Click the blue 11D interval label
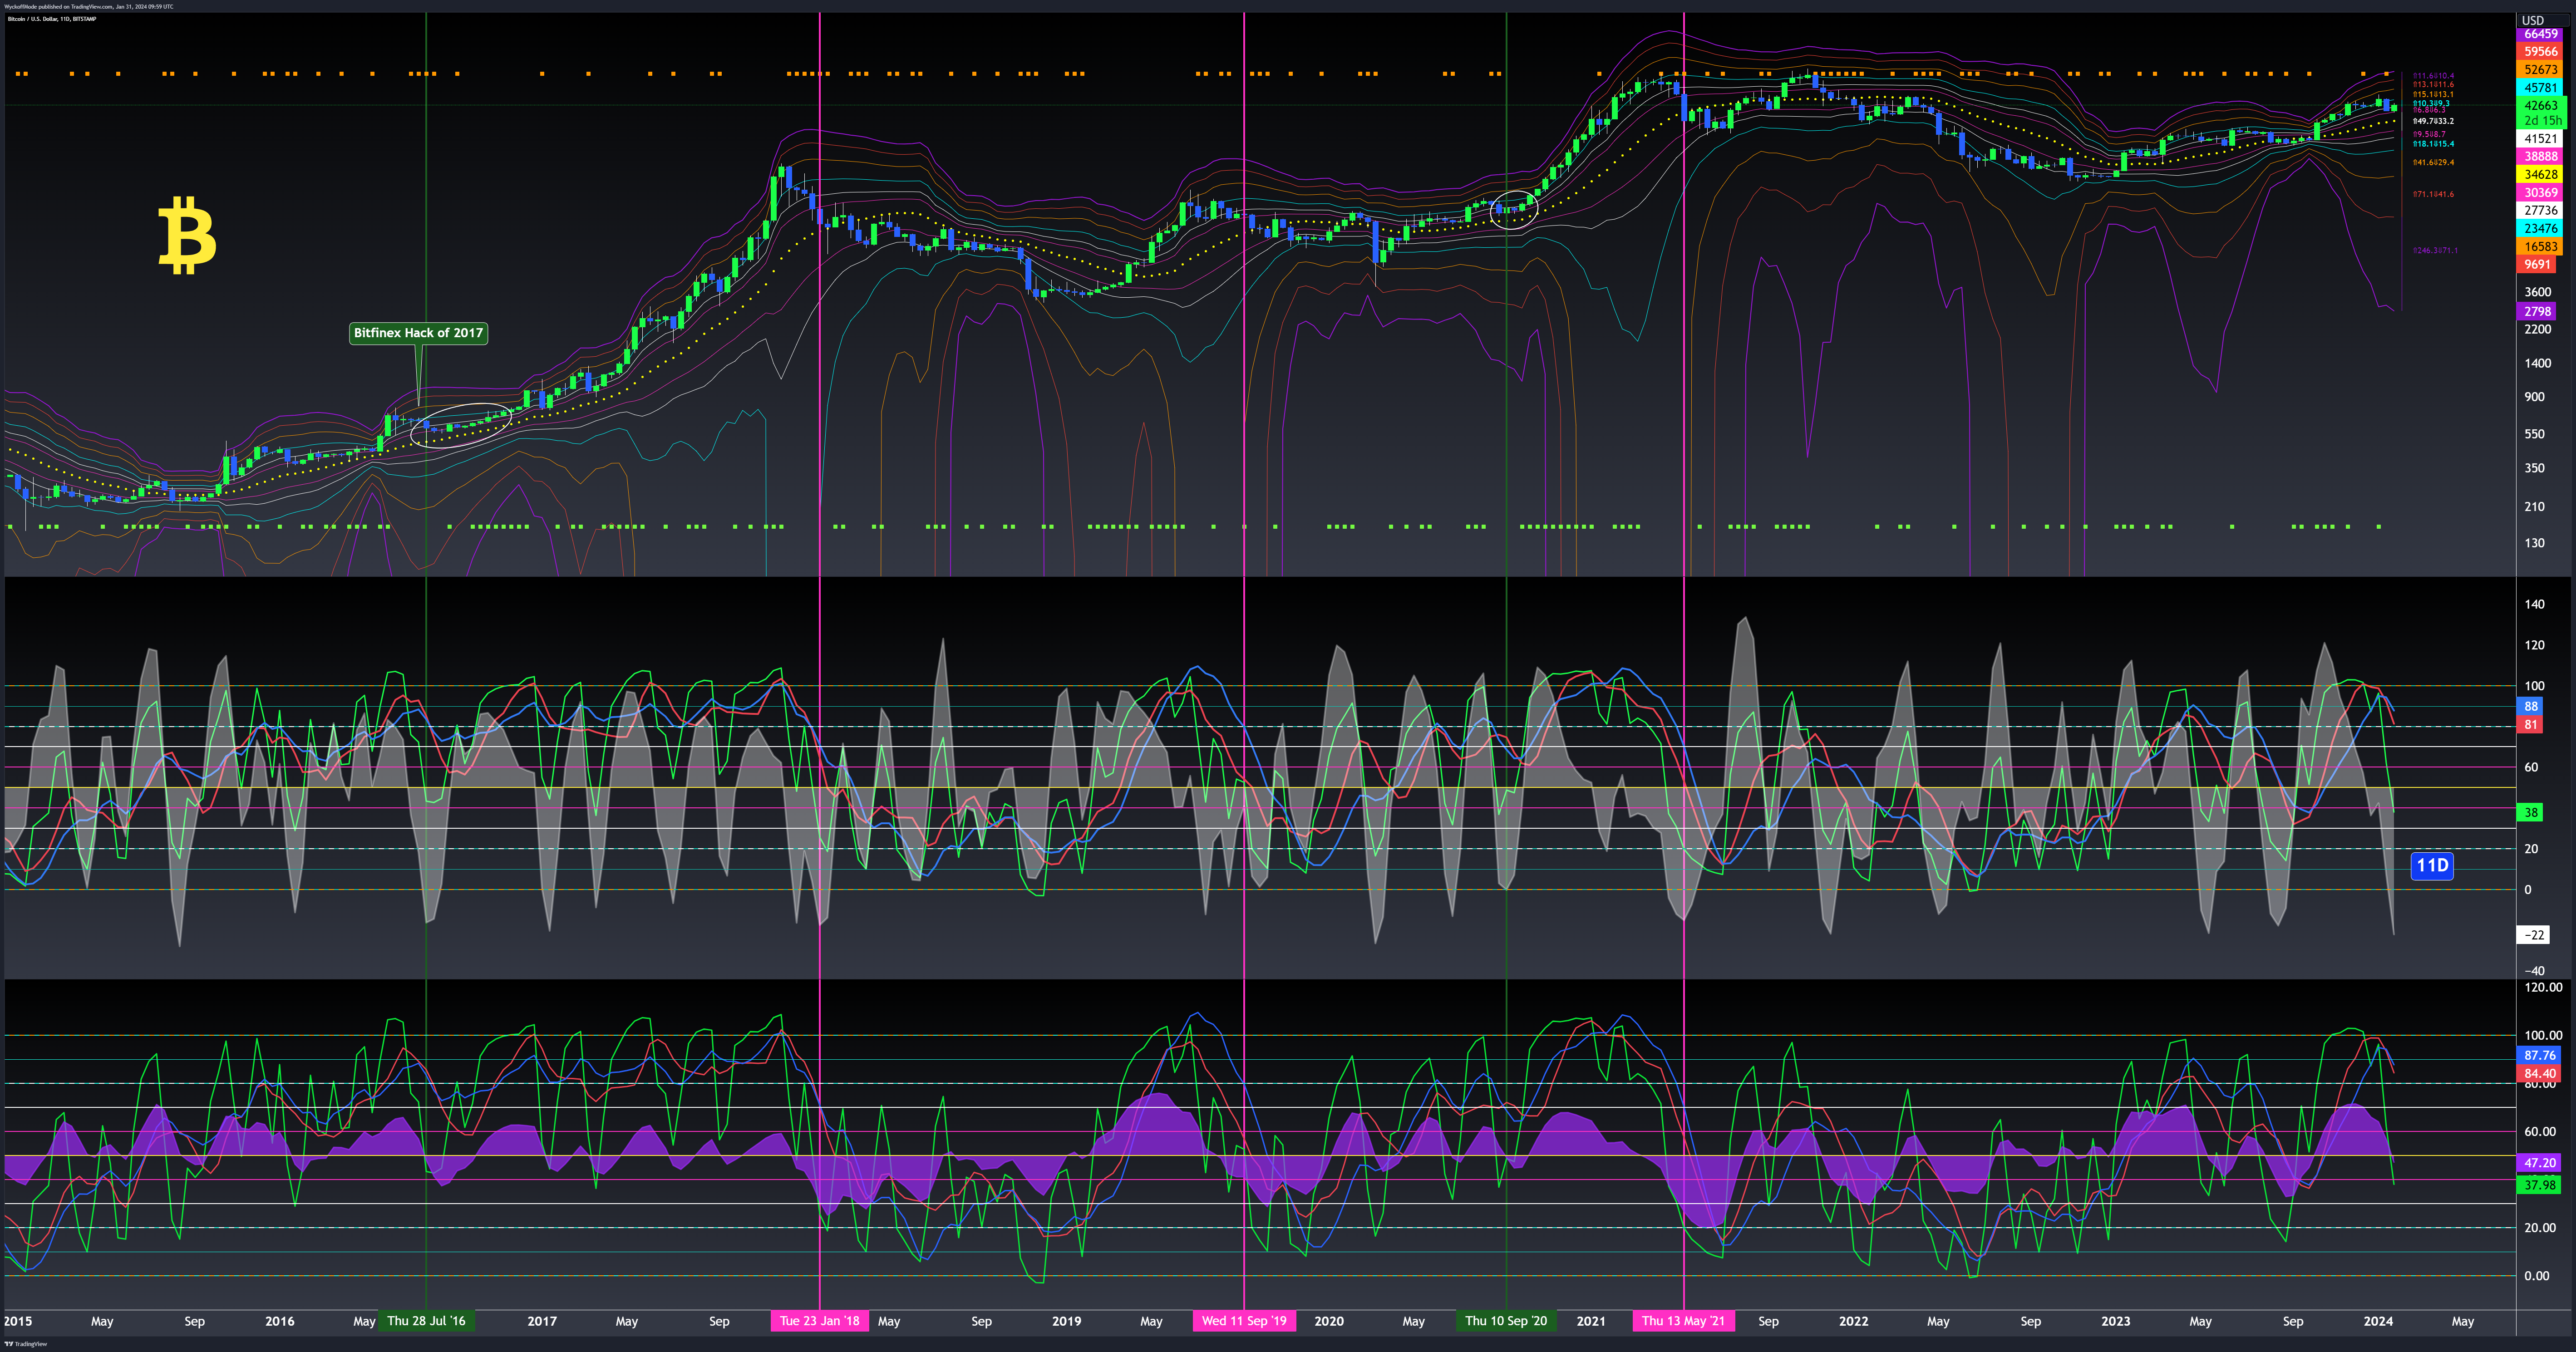Viewport: 2576px width, 1352px height. [2432, 865]
